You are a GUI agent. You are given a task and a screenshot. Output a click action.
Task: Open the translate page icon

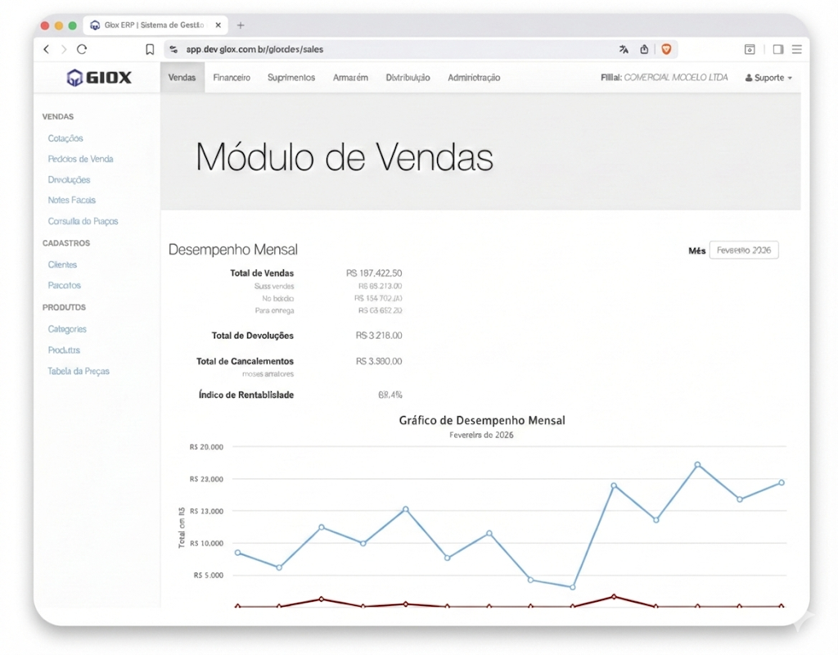[x=624, y=49]
